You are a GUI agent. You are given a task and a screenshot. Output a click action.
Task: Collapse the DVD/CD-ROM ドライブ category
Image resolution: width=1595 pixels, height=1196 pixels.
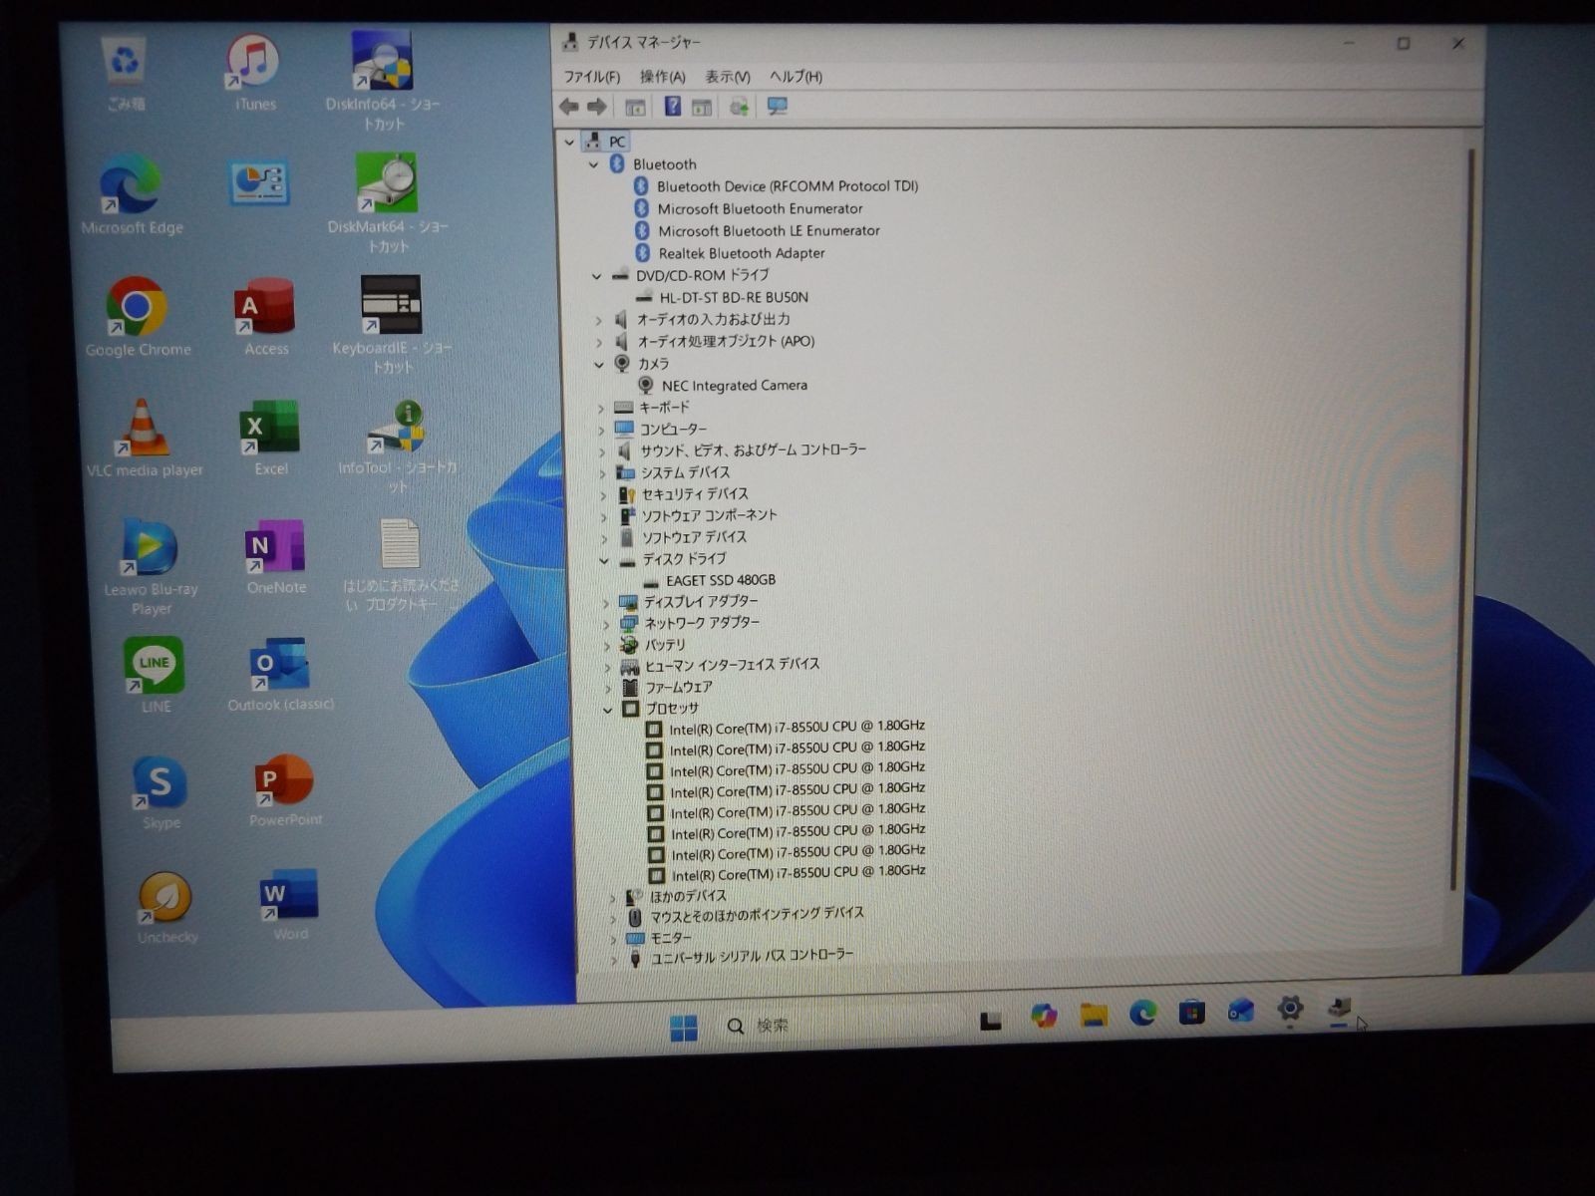tap(597, 276)
